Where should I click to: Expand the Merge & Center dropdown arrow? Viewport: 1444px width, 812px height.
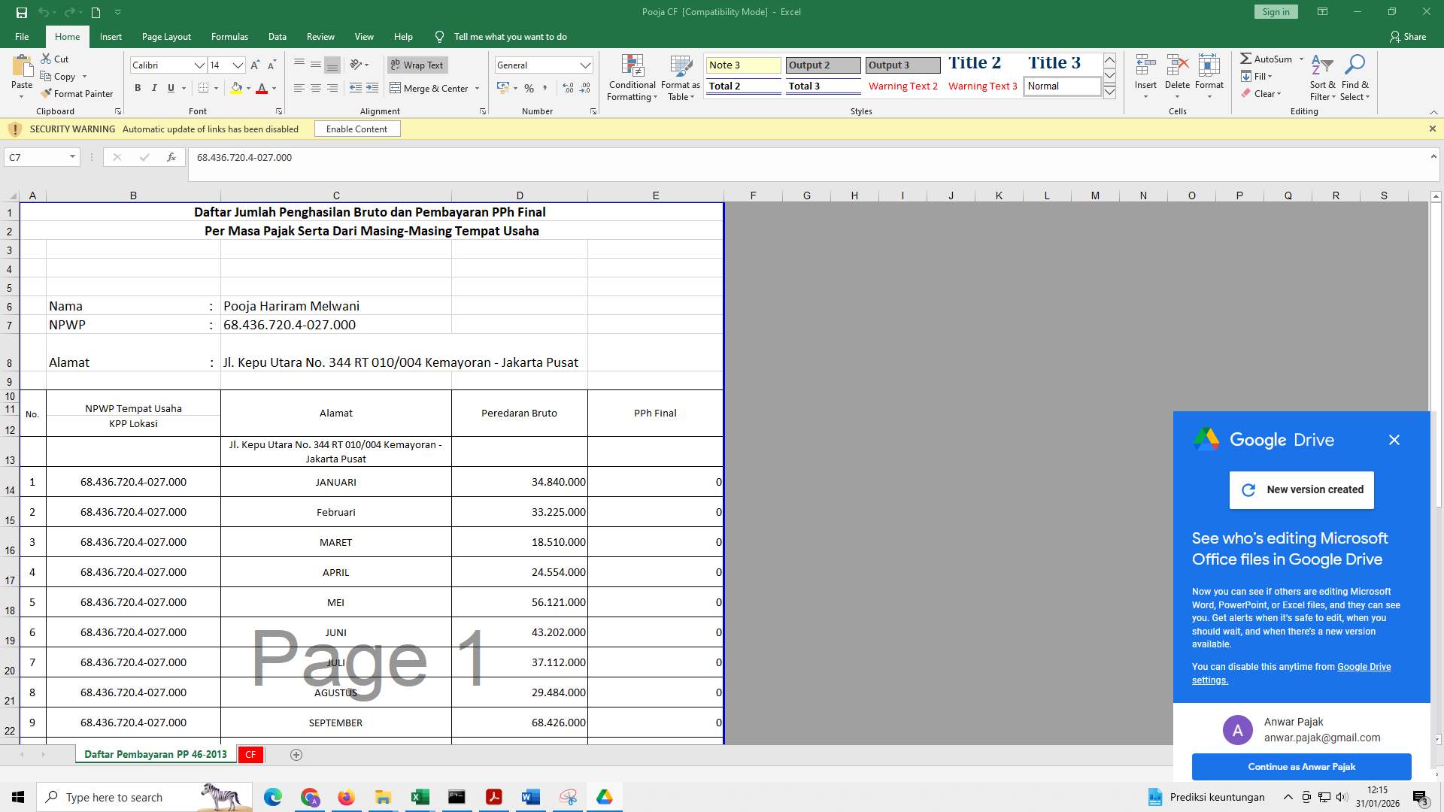478,88
